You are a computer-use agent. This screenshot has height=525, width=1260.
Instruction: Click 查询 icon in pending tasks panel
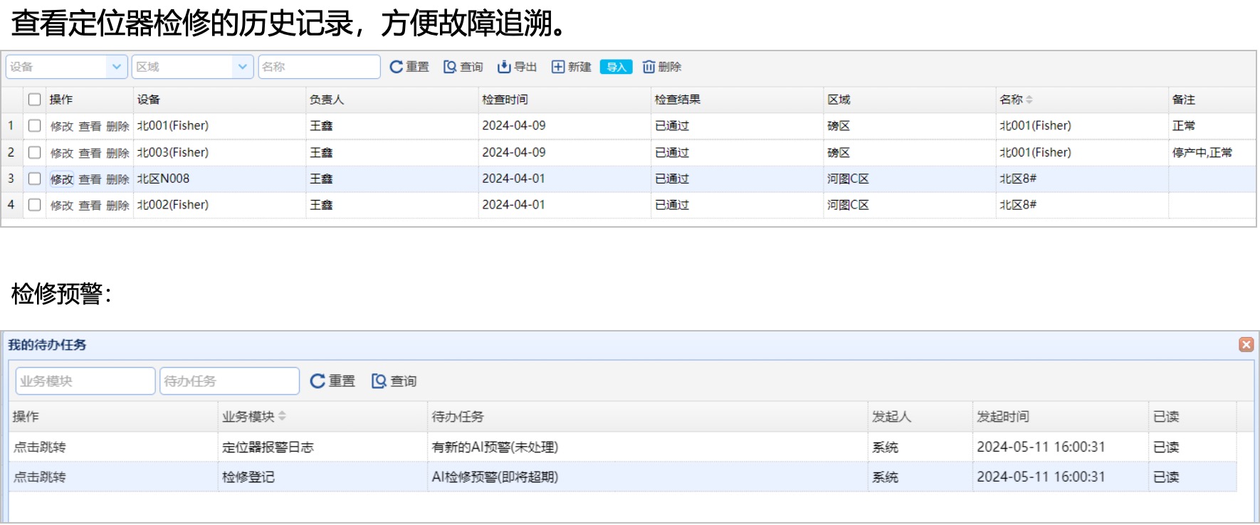(379, 381)
